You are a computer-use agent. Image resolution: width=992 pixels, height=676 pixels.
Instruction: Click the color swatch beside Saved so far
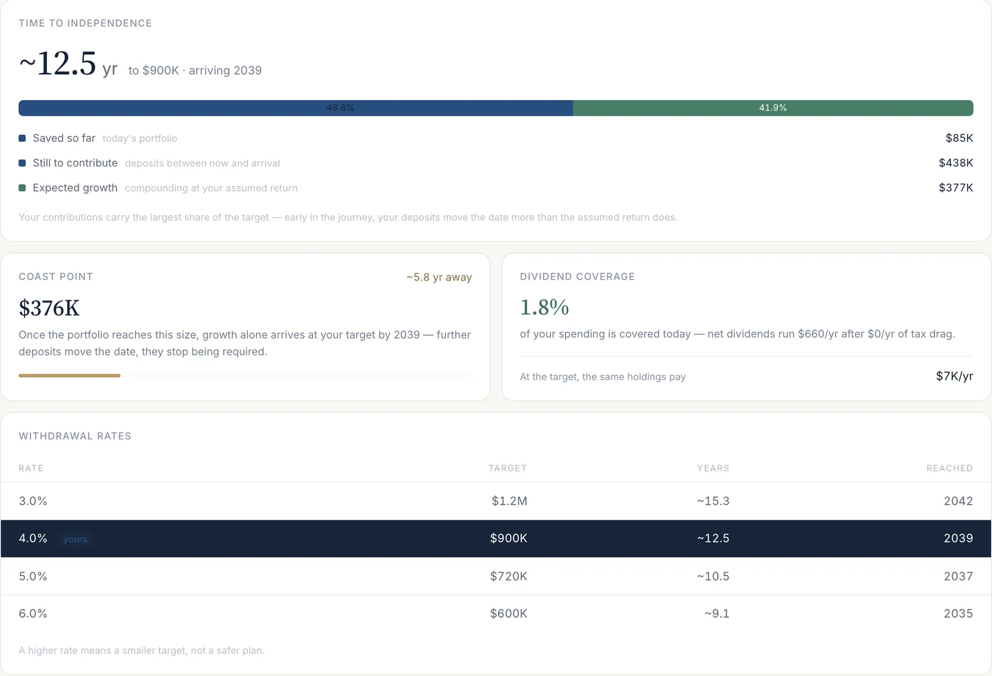coord(22,138)
